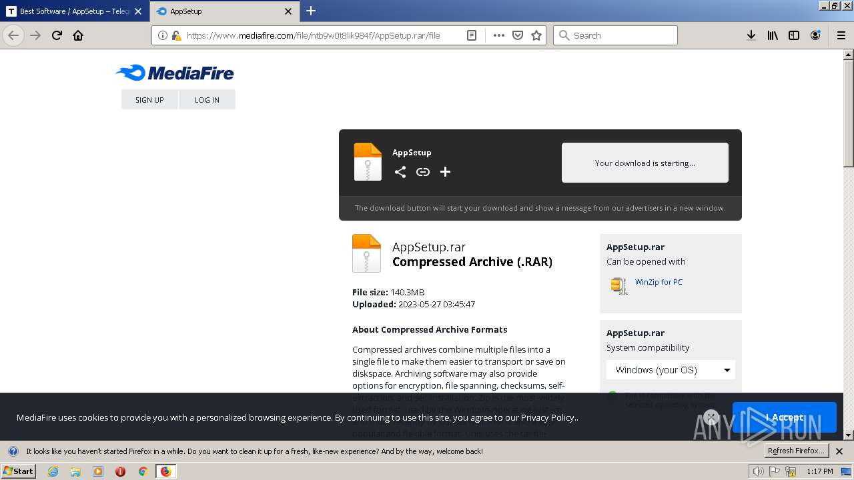Open the Windows Start menu
Viewport: 854px width, 480px height.
coord(19,471)
